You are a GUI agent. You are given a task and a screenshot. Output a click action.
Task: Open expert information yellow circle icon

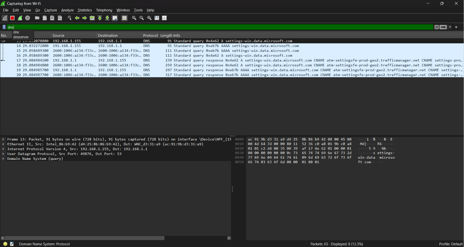click(5, 244)
